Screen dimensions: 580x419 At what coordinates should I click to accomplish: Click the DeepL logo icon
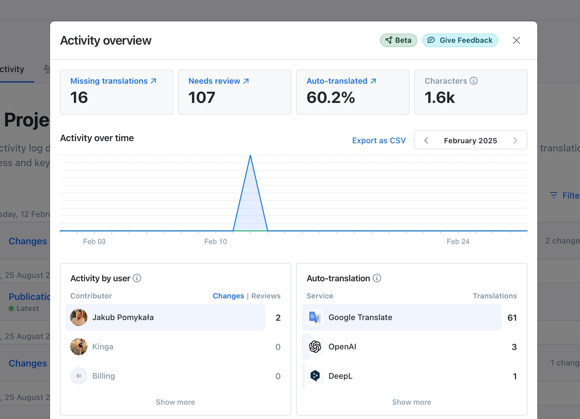pos(315,376)
